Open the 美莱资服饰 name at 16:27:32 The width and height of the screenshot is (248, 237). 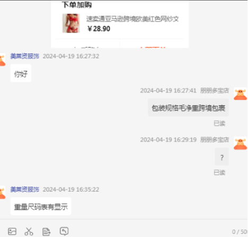point(24,56)
